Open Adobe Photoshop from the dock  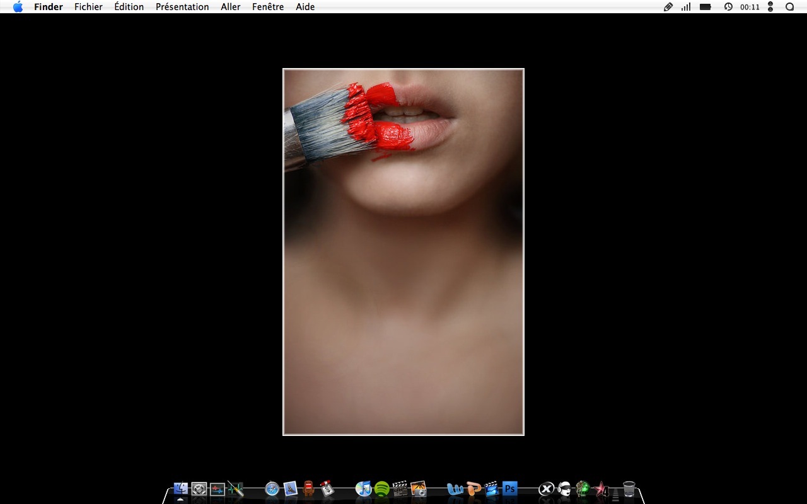510,489
